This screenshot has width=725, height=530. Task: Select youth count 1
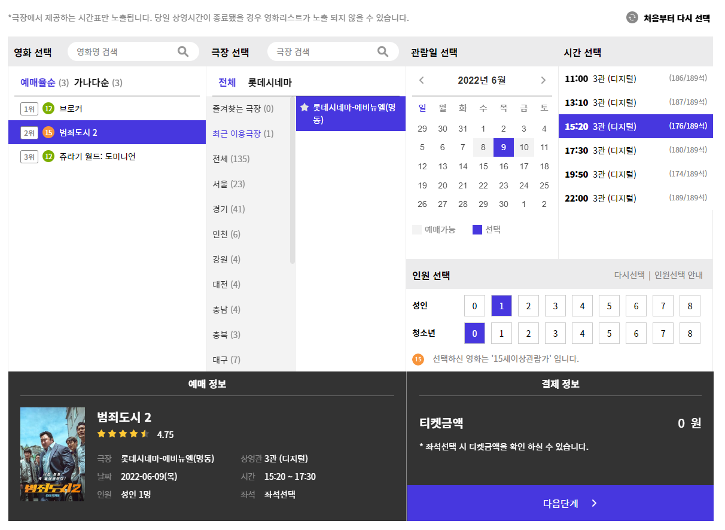(x=501, y=333)
